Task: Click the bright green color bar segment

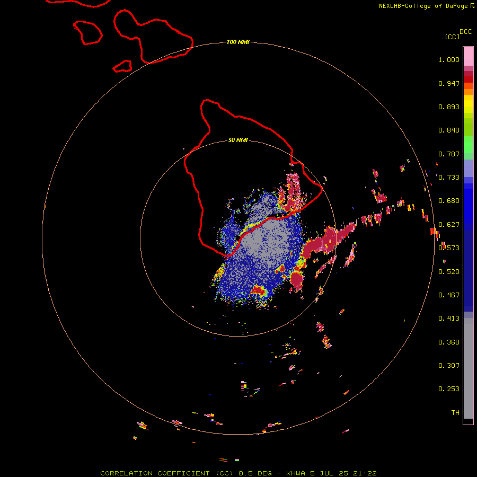Action: (x=468, y=145)
